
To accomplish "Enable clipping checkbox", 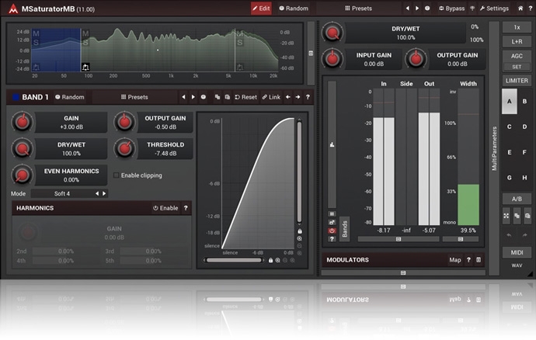I will (x=117, y=175).
